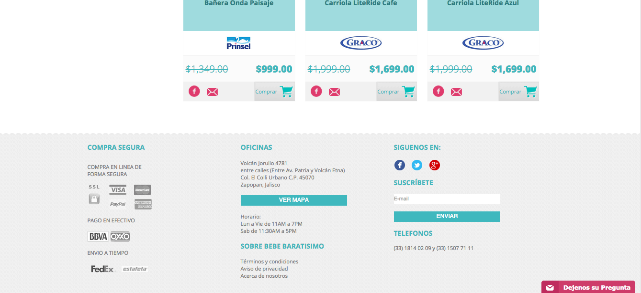Add Carriola LiteRide Azul to cart
The width and height of the screenshot is (641, 293).
pyautogui.click(x=518, y=91)
